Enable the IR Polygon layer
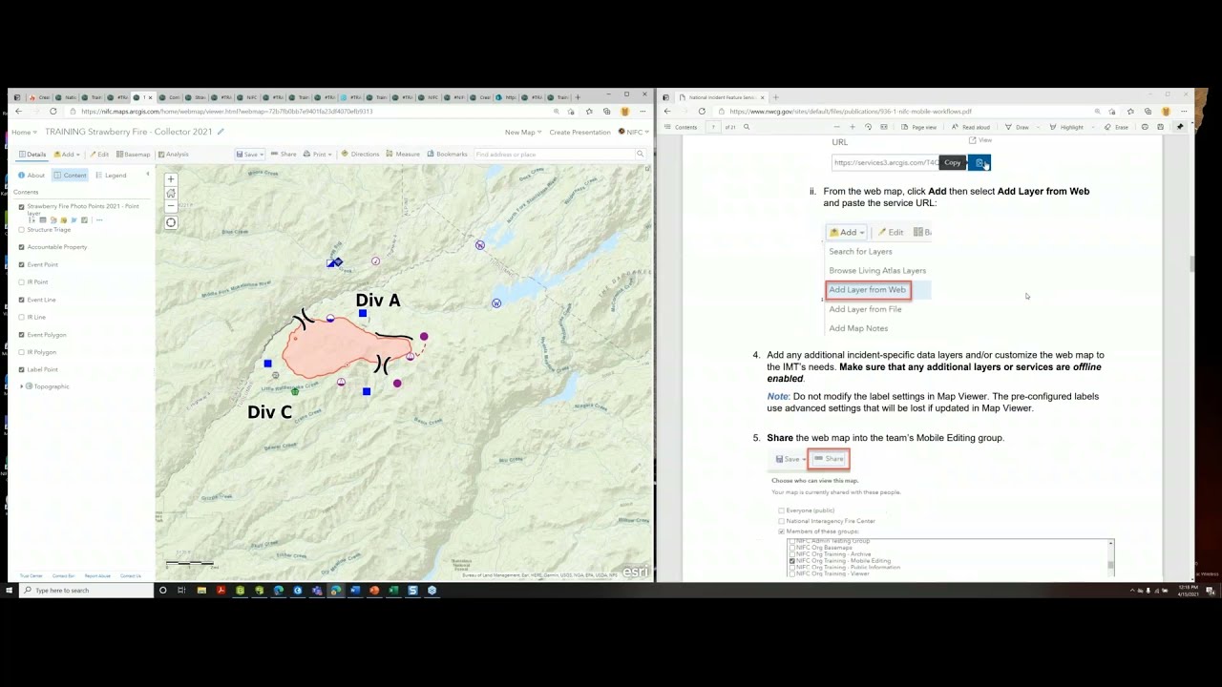The height and width of the screenshot is (687, 1222). tap(22, 352)
